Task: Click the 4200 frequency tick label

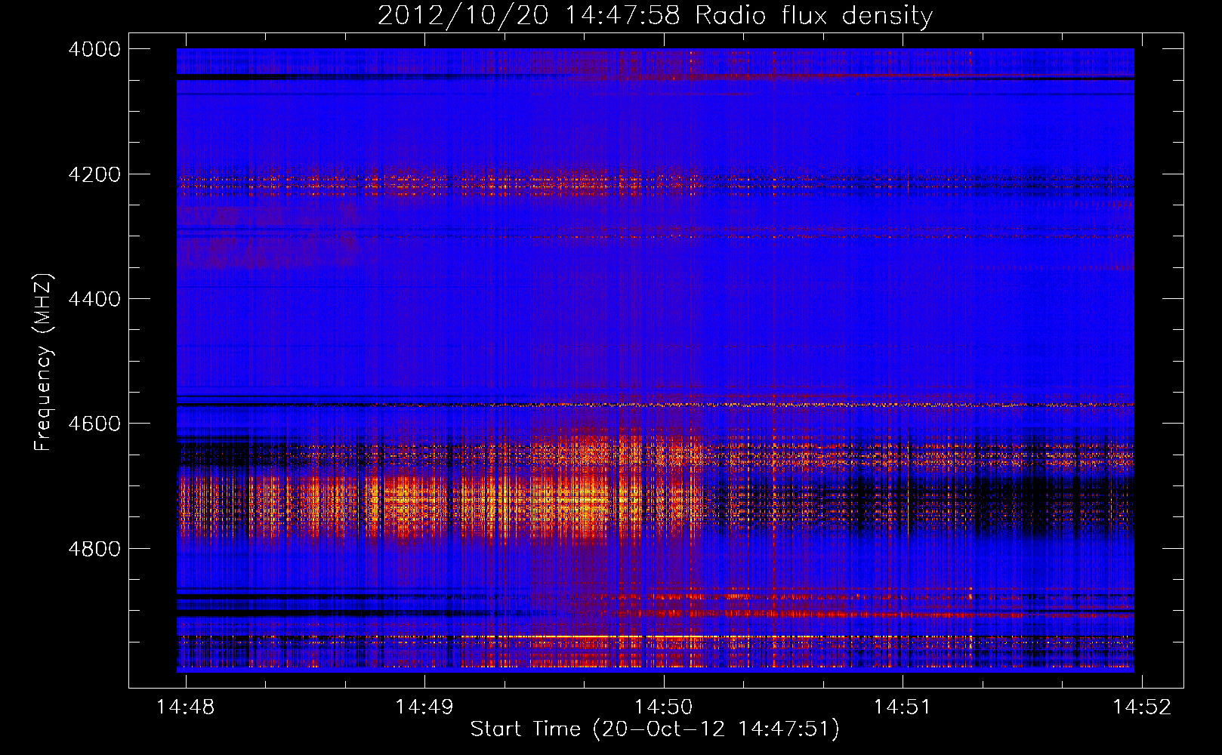Action: 94,174
